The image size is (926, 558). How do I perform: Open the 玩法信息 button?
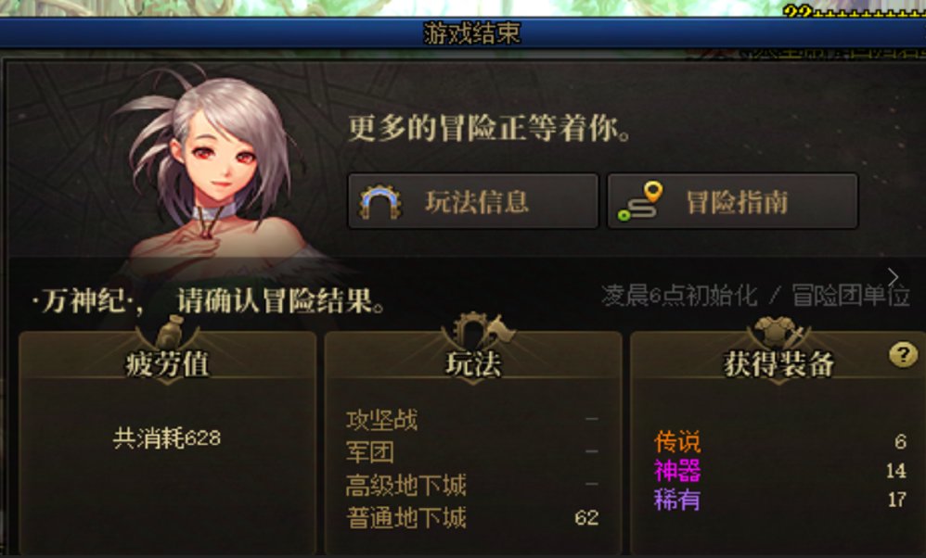point(473,200)
